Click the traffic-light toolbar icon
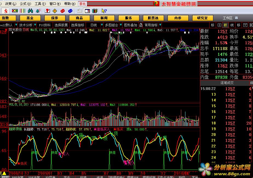Screen dimensions: 253x178 coord(15,11)
